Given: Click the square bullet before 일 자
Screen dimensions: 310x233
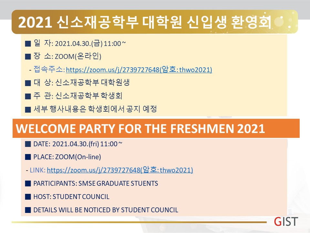Looking at the screenshot, I should pos(28,44).
